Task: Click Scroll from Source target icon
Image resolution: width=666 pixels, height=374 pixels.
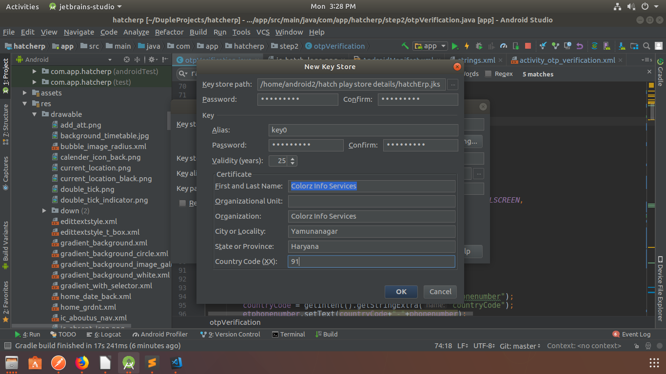Action: coord(126,59)
